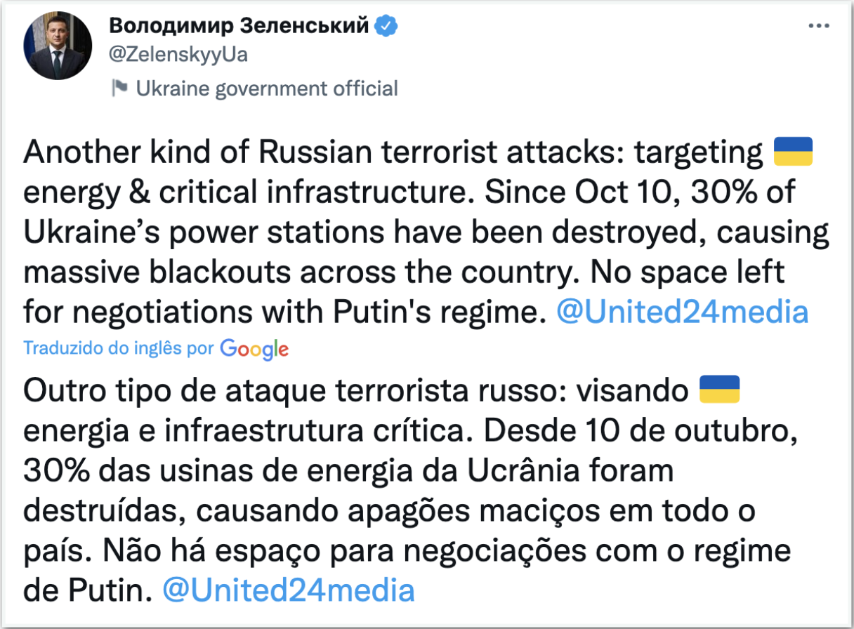The height and width of the screenshot is (629, 854).
Task: Click the Ukraine flag emoji in English text
Action: click(793, 152)
